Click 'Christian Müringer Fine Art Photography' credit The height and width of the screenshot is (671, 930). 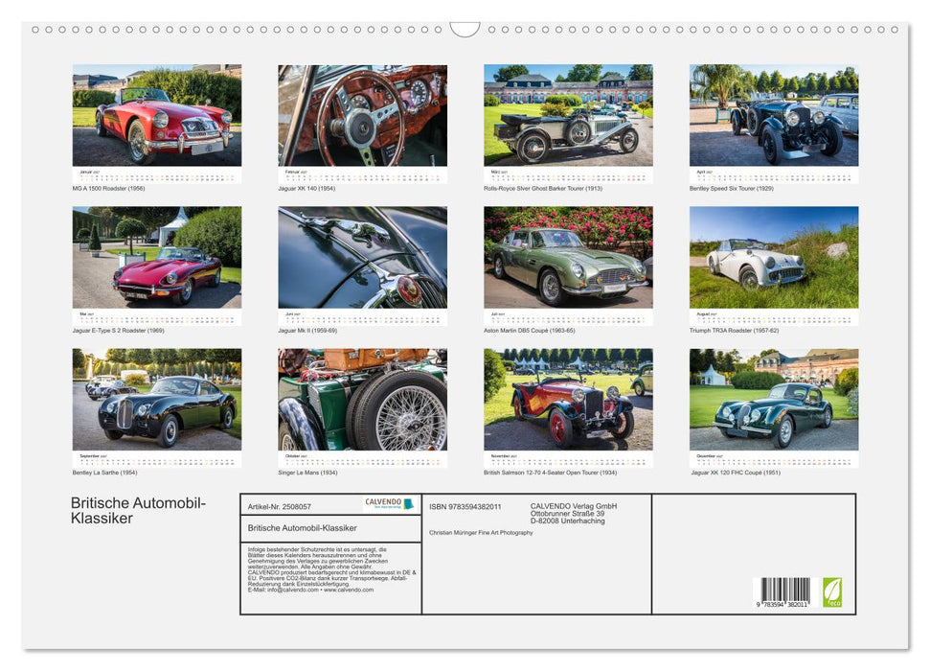481,533
